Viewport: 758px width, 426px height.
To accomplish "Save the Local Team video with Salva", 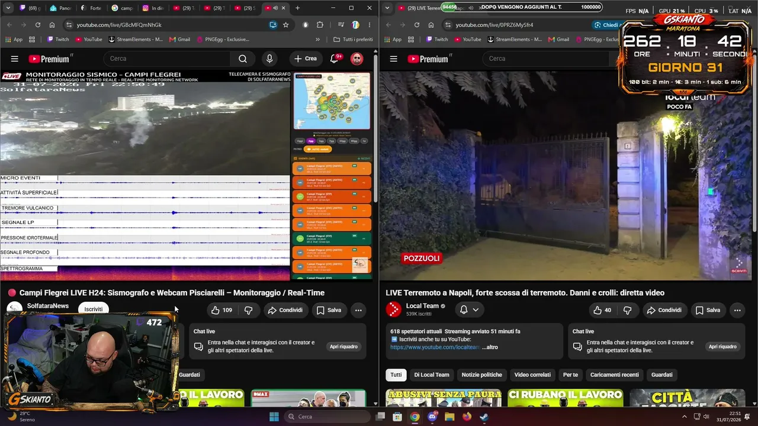I will pos(708,310).
